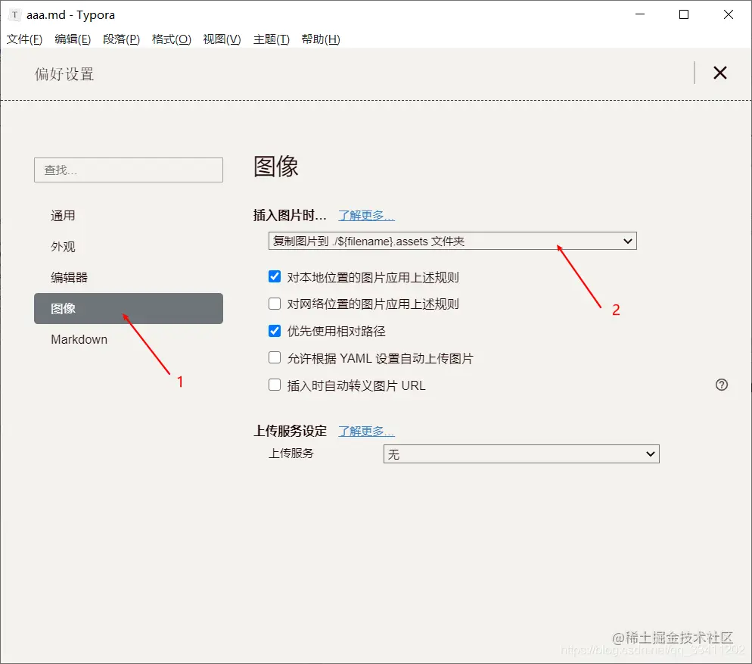The height and width of the screenshot is (664, 752).
Task: Open the 文件 menu
Action: pos(23,39)
